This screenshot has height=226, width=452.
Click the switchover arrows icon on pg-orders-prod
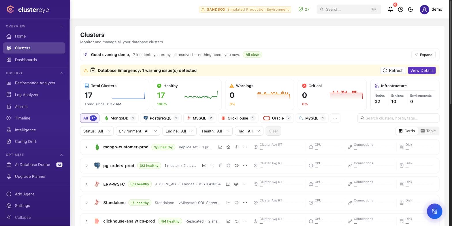(x=212, y=166)
